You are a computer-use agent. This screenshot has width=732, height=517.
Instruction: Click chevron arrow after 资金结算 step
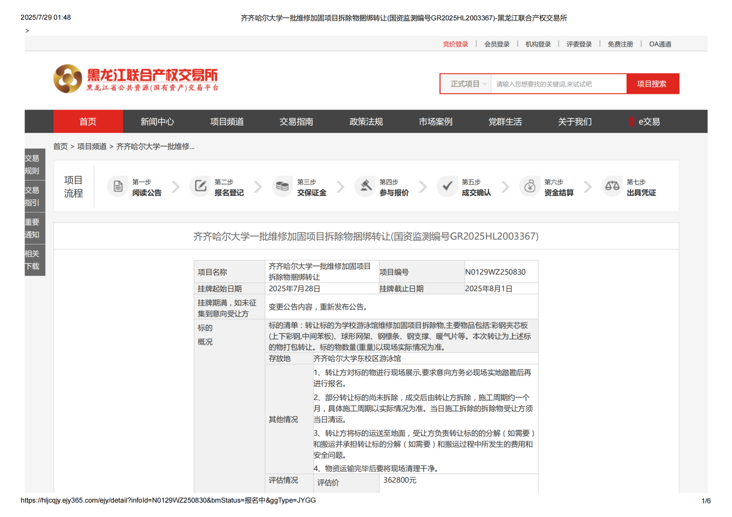588,187
